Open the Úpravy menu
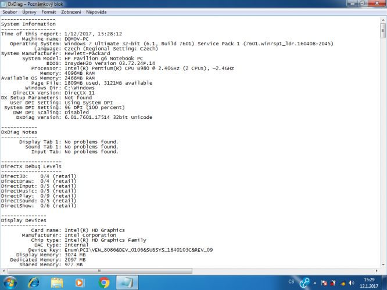387x290 pixels. pyautogui.click(x=29, y=12)
